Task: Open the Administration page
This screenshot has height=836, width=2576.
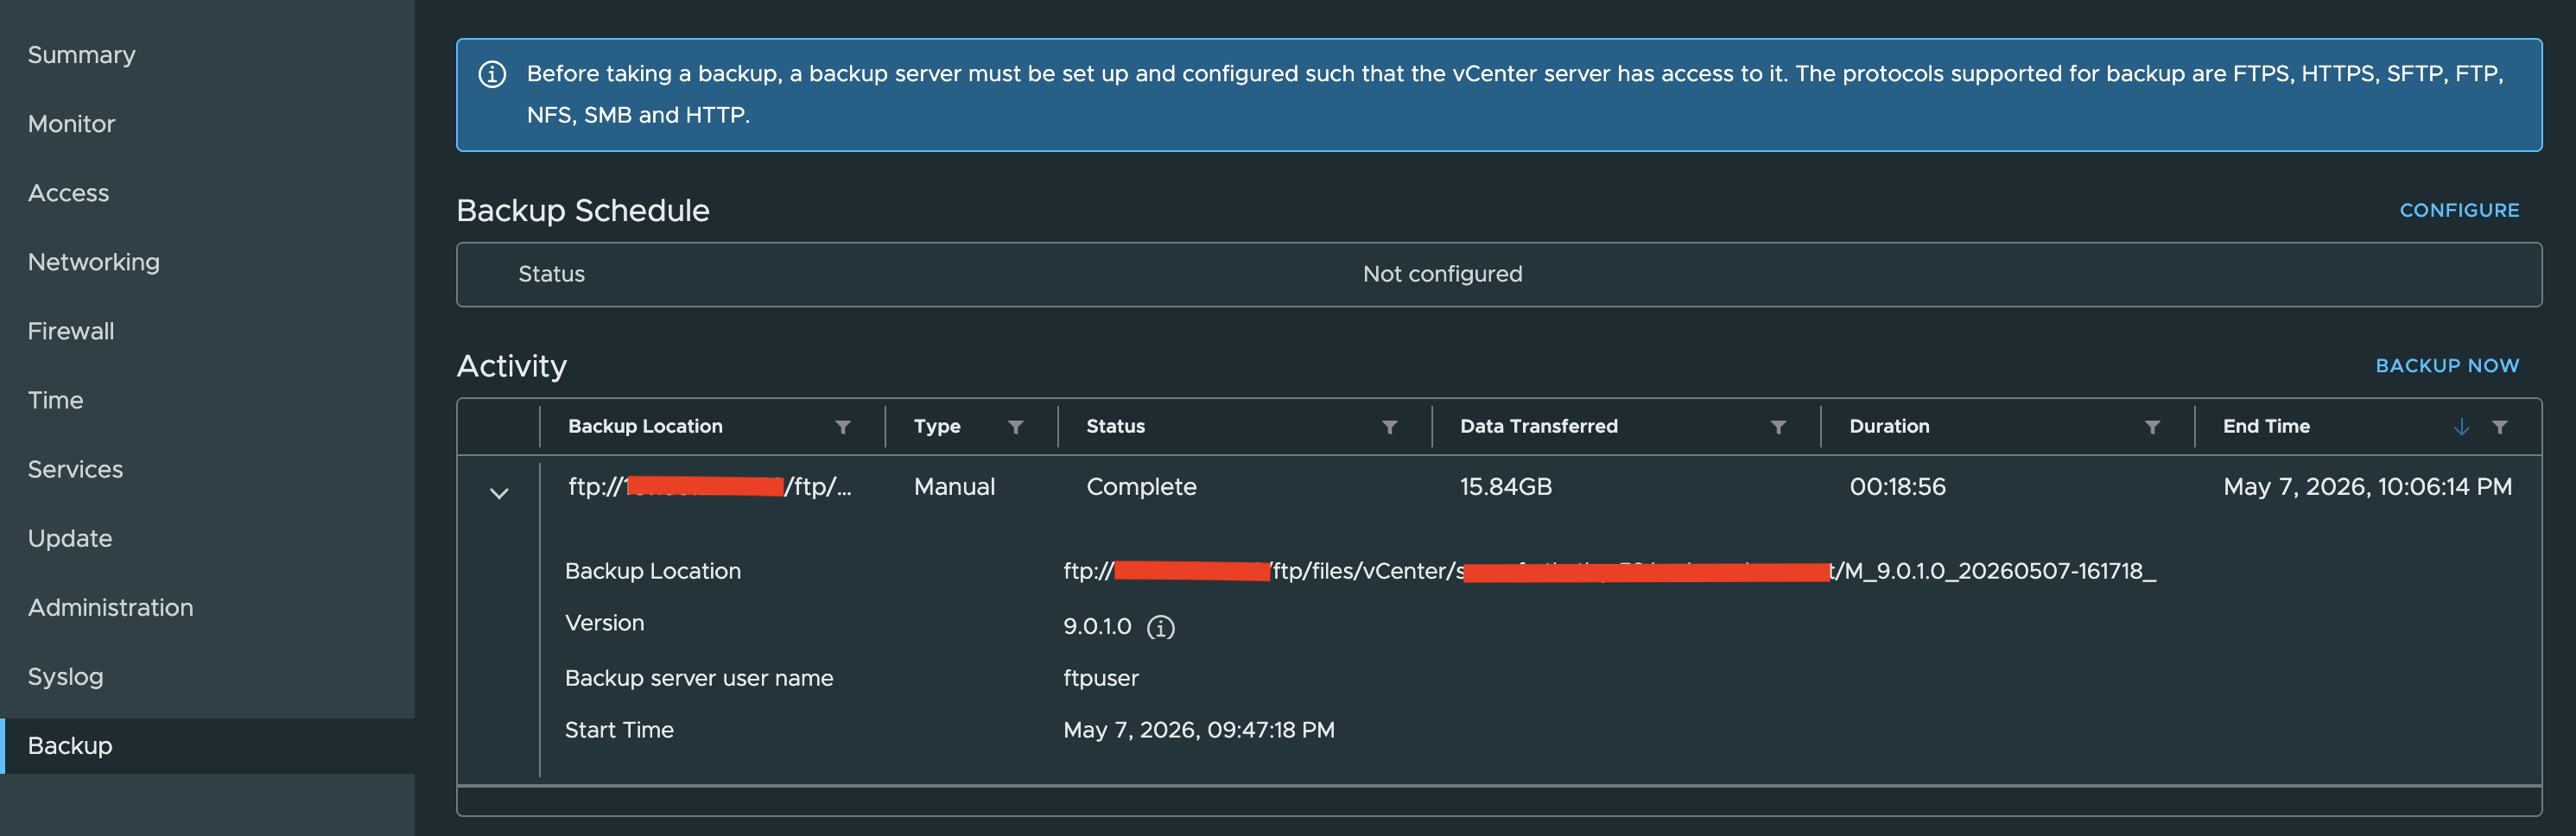Action: pyautogui.click(x=110, y=607)
